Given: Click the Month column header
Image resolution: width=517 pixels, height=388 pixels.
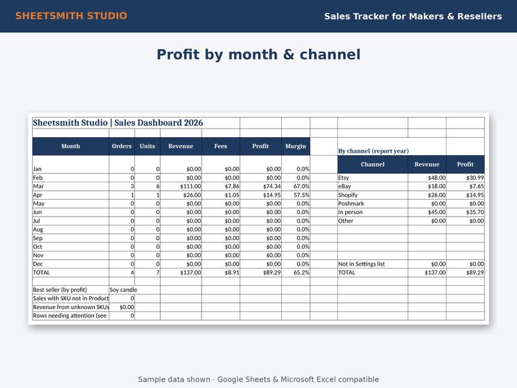Looking at the screenshot, I should coord(70,146).
